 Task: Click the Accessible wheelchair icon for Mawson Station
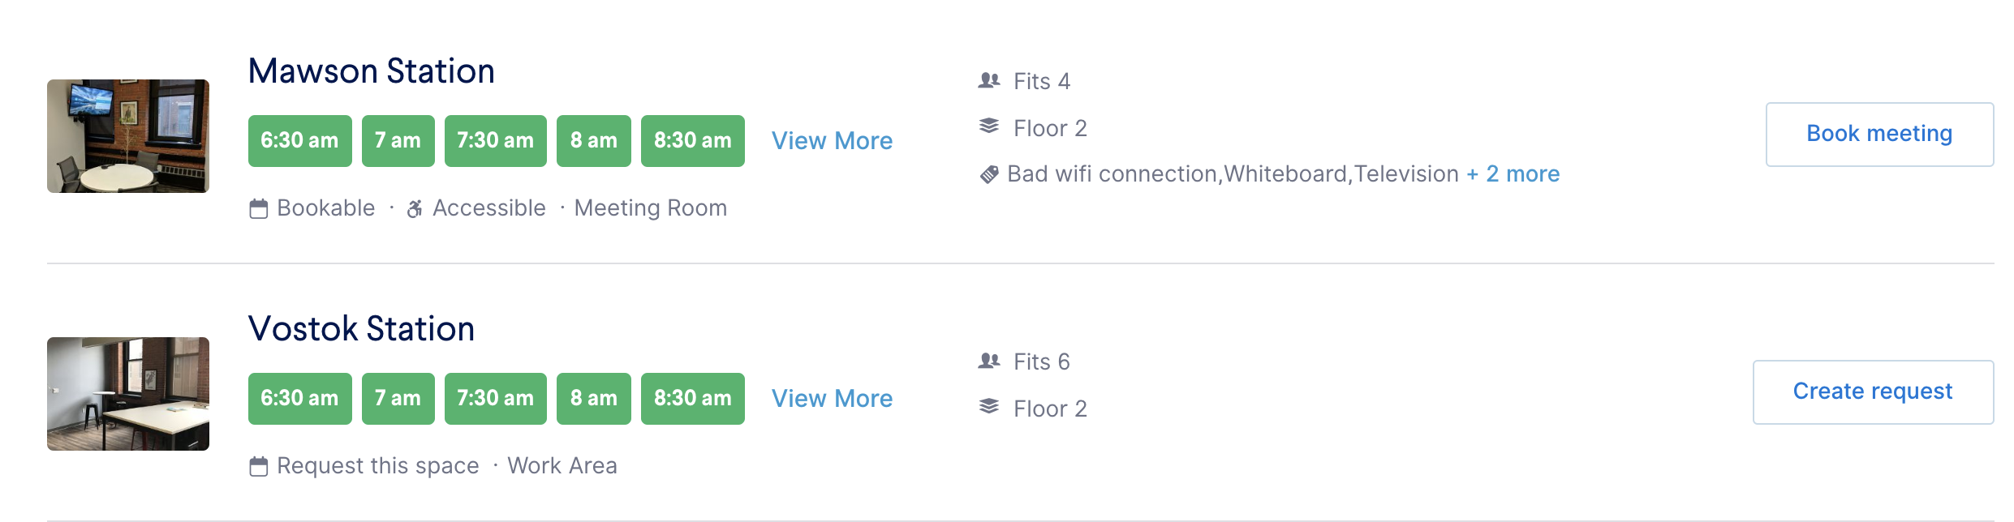point(415,208)
